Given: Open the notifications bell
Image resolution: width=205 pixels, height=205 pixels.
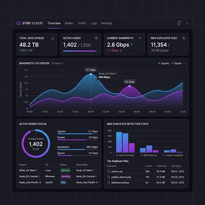Looking at the screenshot, I should [179, 23].
